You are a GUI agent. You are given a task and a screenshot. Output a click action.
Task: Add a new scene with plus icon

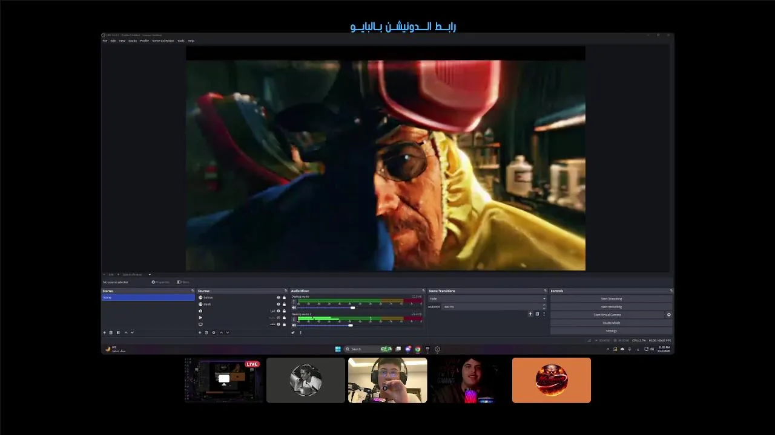[104, 332]
